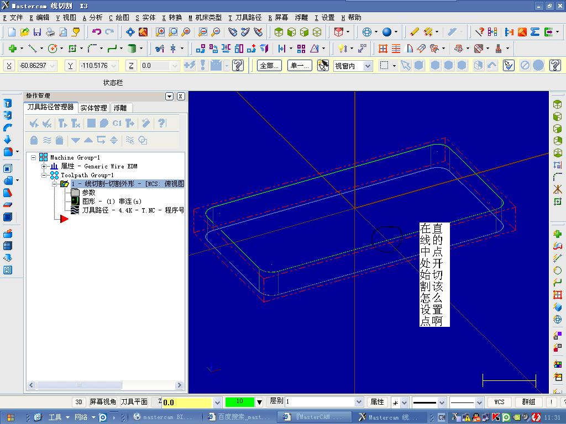Collapse the Machine Group-1 tree node

click(x=34, y=157)
